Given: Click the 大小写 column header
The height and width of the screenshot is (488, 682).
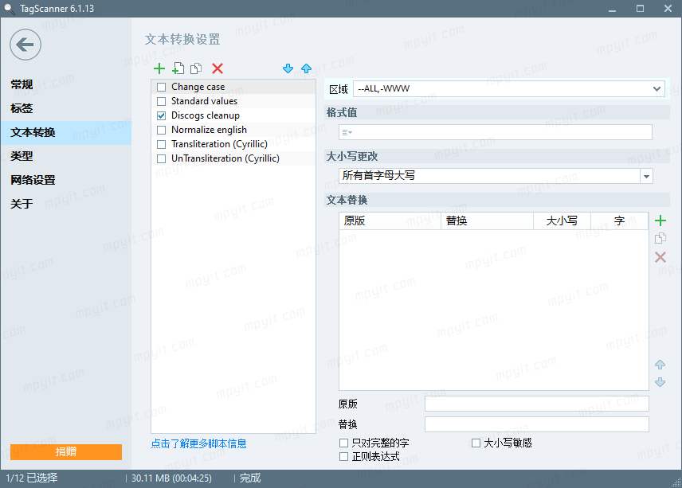Looking at the screenshot, I should (x=562, y=221).
